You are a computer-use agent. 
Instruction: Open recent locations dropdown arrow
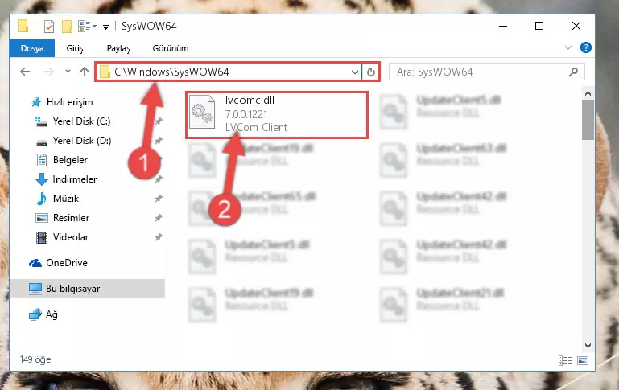(68, 72)
